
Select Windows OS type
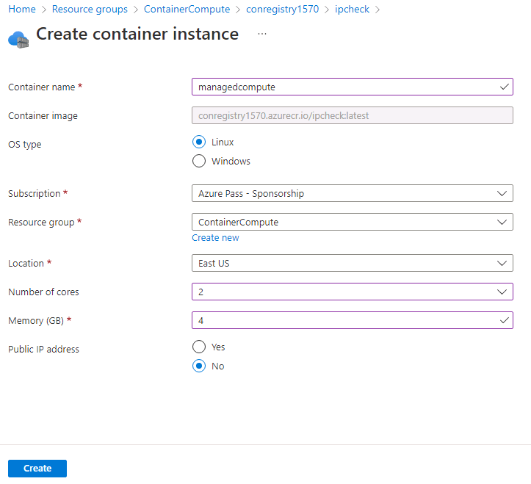click(x=199, y=161)
